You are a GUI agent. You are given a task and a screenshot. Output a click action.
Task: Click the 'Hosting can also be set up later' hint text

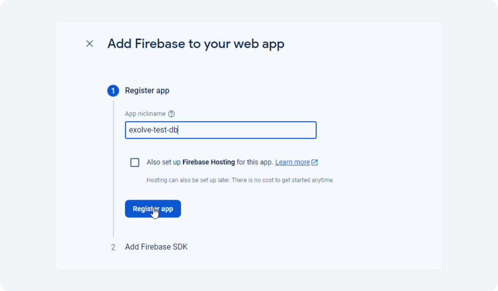(240, 180)
